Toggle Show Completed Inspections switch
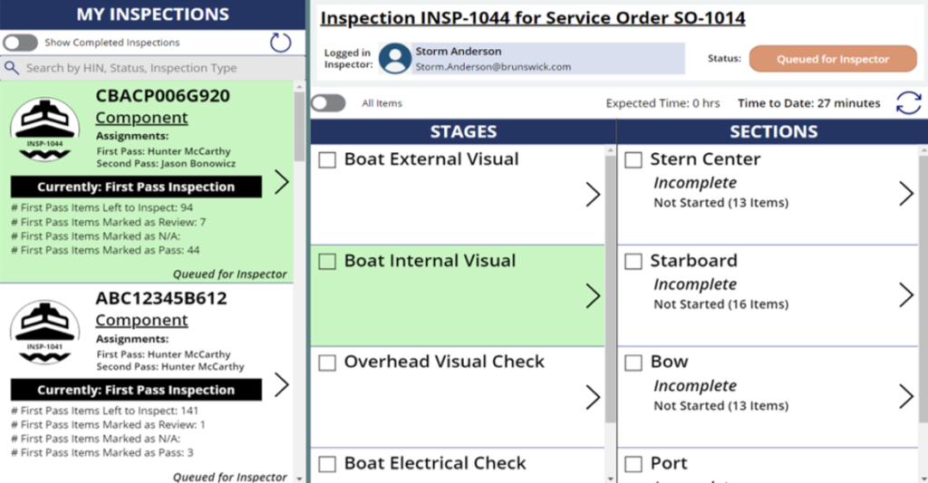The width and height of the screenshot is (928, 483). 21,43
